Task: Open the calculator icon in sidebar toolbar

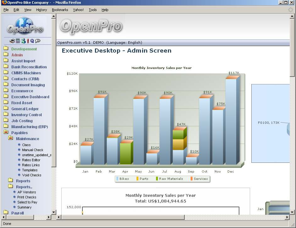Action: click(x=18, y=41)
